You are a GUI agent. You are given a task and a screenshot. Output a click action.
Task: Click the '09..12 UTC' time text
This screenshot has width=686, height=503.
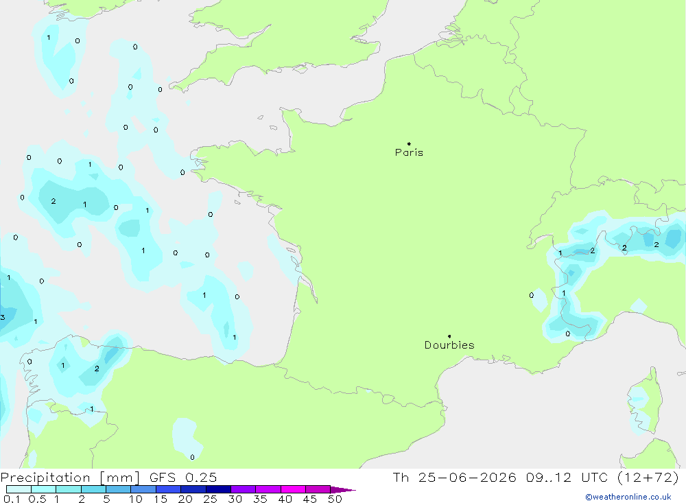pos(567,478)
